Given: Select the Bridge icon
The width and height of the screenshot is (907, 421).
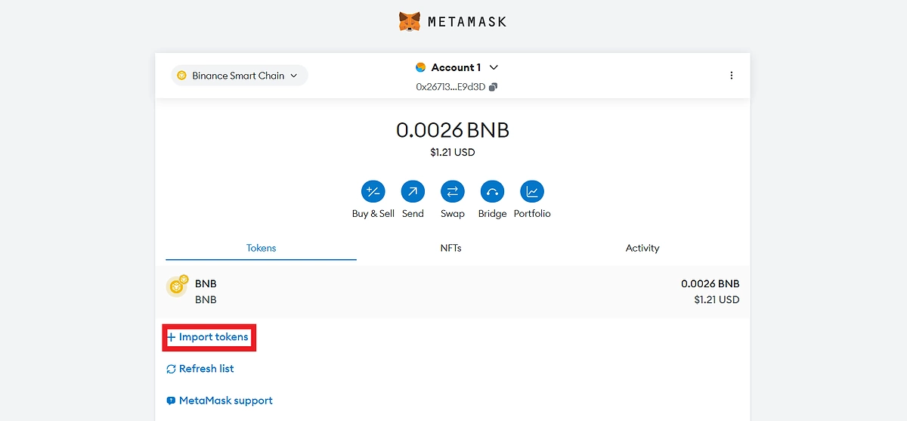Looking at the screenshot, I should pyautogui.click(x=492, y=192).
